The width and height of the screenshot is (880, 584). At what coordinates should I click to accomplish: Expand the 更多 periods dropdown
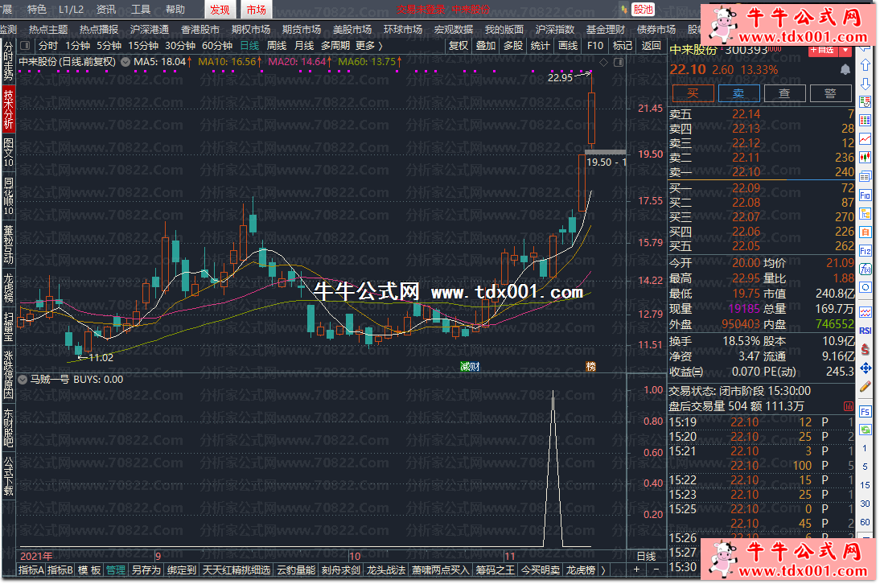(368, 46)
